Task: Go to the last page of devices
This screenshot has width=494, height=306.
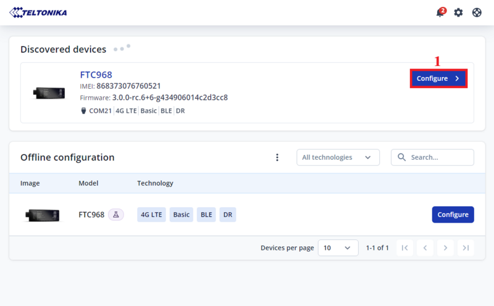Action: (466, 248)
